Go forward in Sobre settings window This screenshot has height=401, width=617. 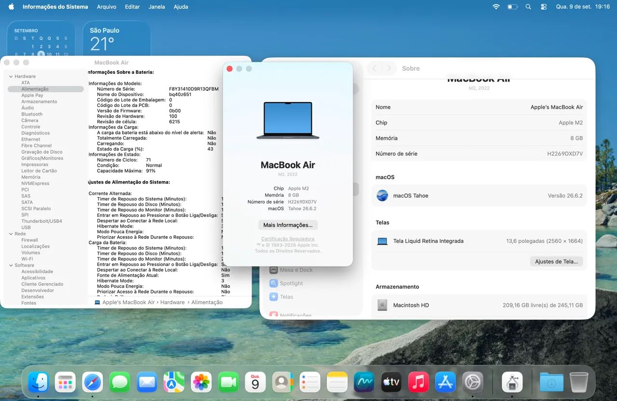click(x=389, y=68)
